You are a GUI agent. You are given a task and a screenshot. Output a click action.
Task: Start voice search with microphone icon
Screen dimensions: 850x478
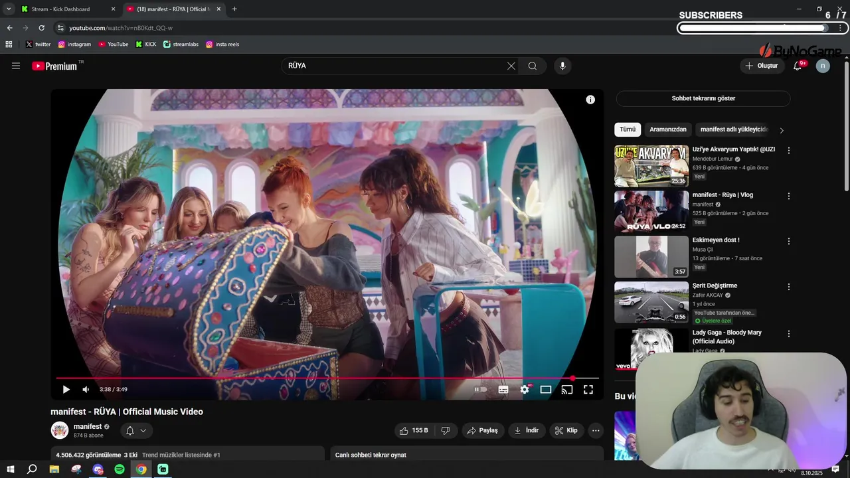(x=562, y=66)
